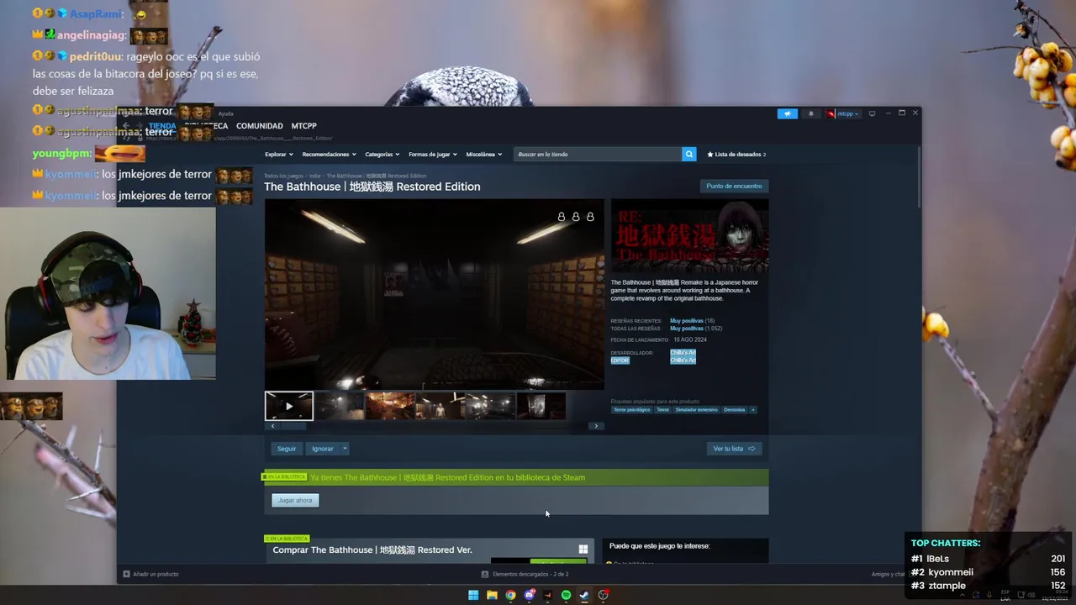Switch to the TIENDA tab
The image size is (1076, 605).
tap(162, 126)
